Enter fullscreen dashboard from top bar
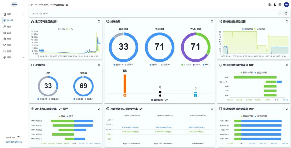Viewport: 291px width, 148px height. [286, 13]
